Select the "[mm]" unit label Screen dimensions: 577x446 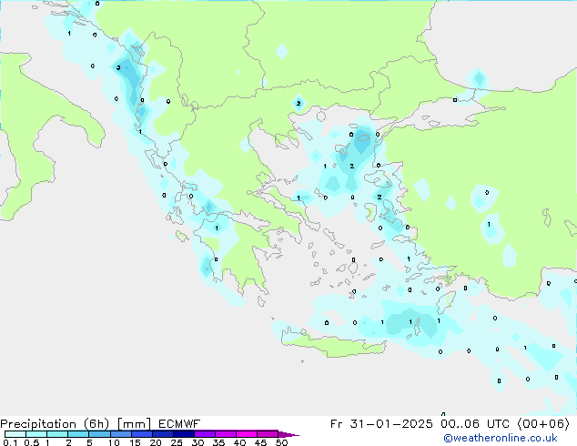pos(135,424)
